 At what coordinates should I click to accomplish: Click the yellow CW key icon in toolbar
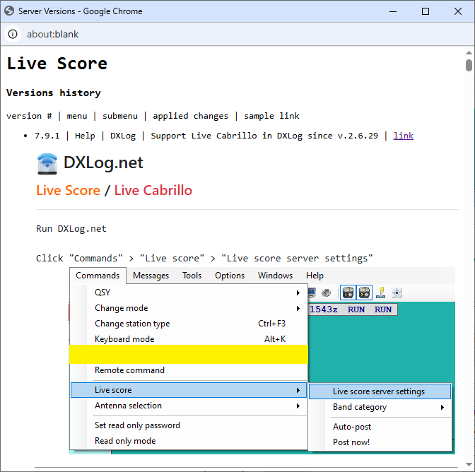click(380, 293)
